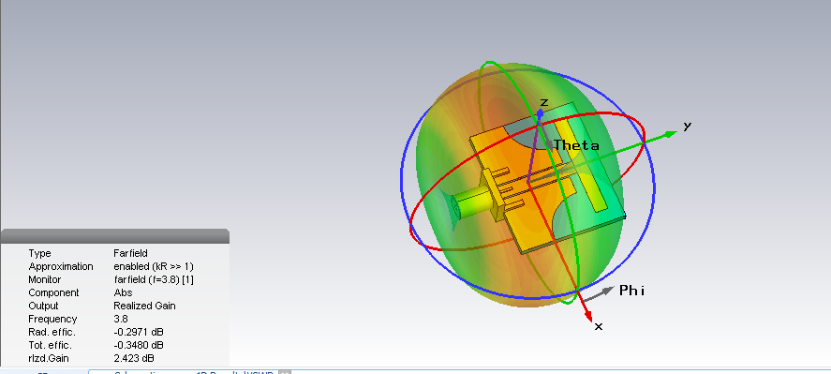Click the y axis letter label
Viewport: 831px width, 374px height.
click(x=688, y=127)
